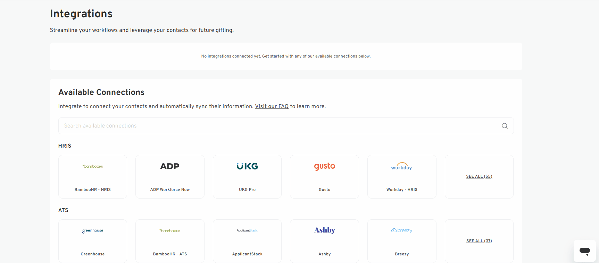Image resolution: width=599 pixels, height=263 pixels.
Task: Click the 'No integrations connected yet' message
Action: (x=286, y=56)
